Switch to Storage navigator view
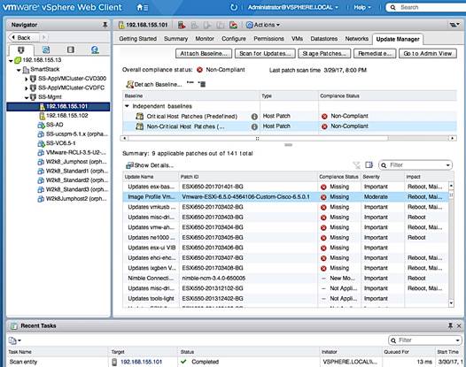Viewport: 466px width, 367px height. pyautogui.click(x=71, y=50)
